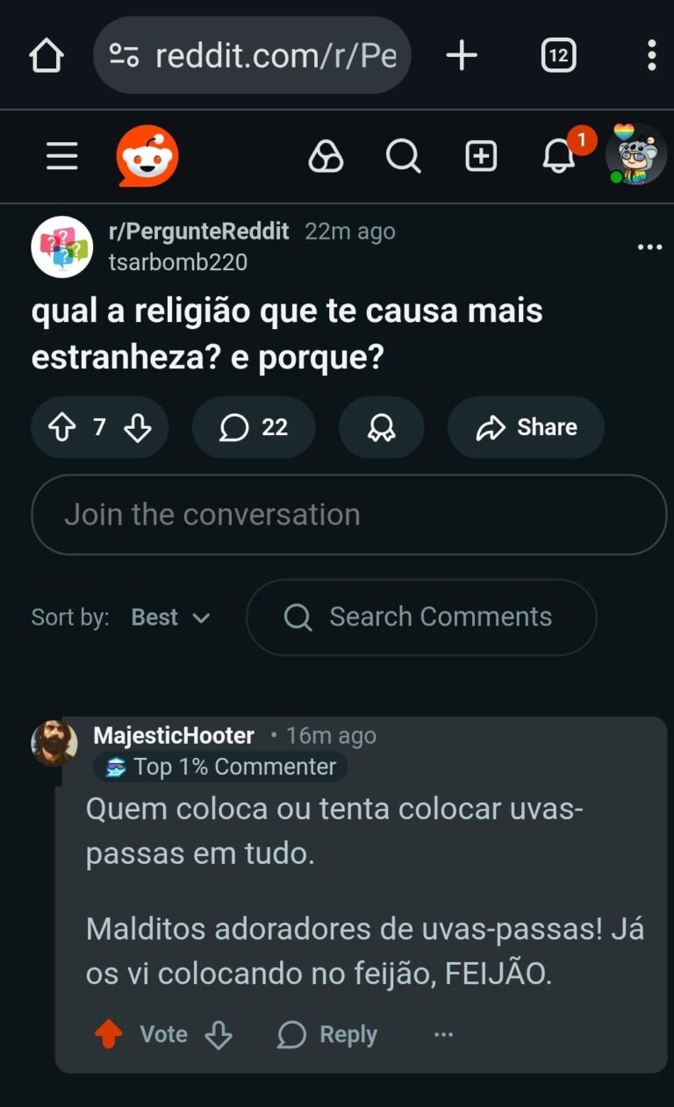Reply to MajesticHooter's comment
Viewport: 674px width, 1107px height.
[327, 1035]
